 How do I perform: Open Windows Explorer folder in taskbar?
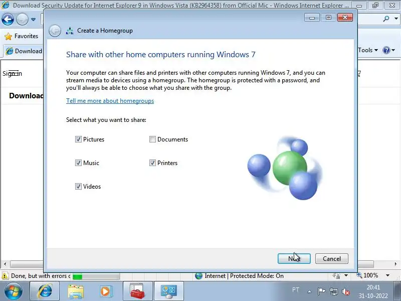[x=76, y=291]
